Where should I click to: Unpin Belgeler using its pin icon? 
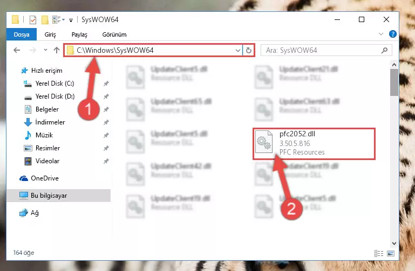(x=106, y=109)
